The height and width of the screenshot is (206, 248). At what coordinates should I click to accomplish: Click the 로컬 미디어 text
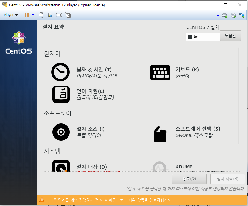pos(89,135)
